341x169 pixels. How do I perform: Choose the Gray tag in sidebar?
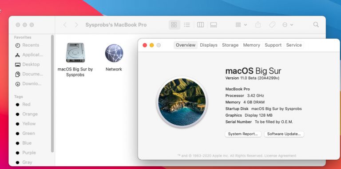click(24, 162)
